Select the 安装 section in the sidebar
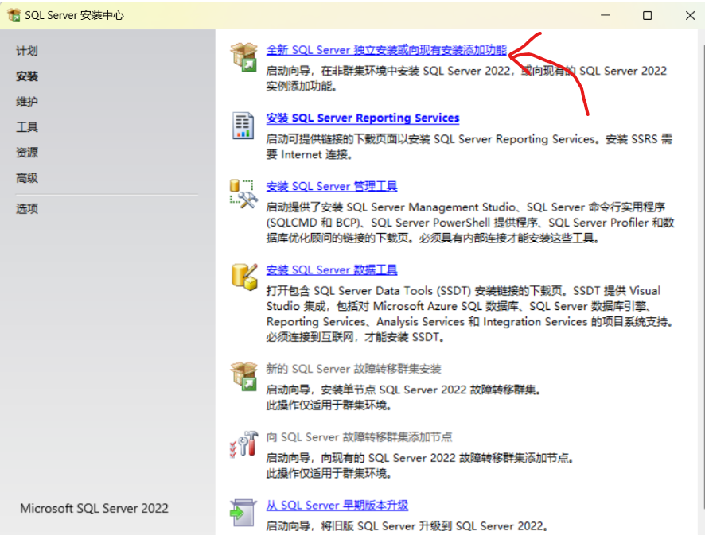Viewport: 705px width, 535px height. [29, 76]
